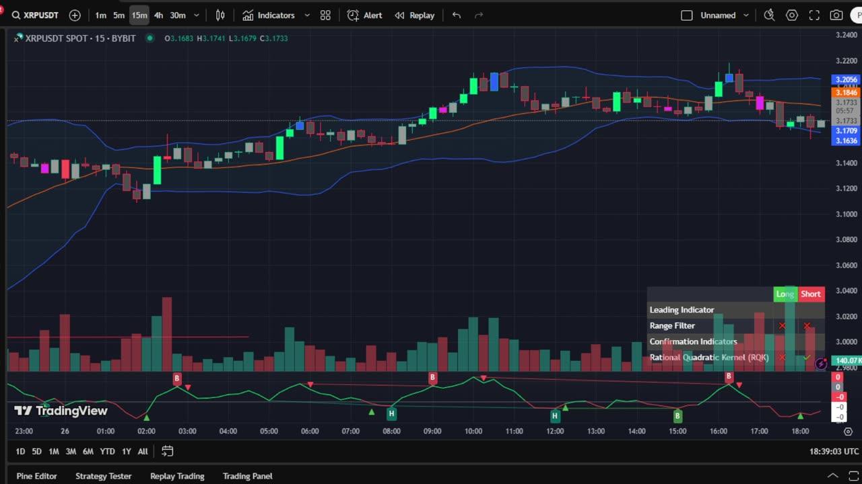The width and height of the screenshot is (862, 484).
Task: Undo the last chart action
Action: click(457, 15)
